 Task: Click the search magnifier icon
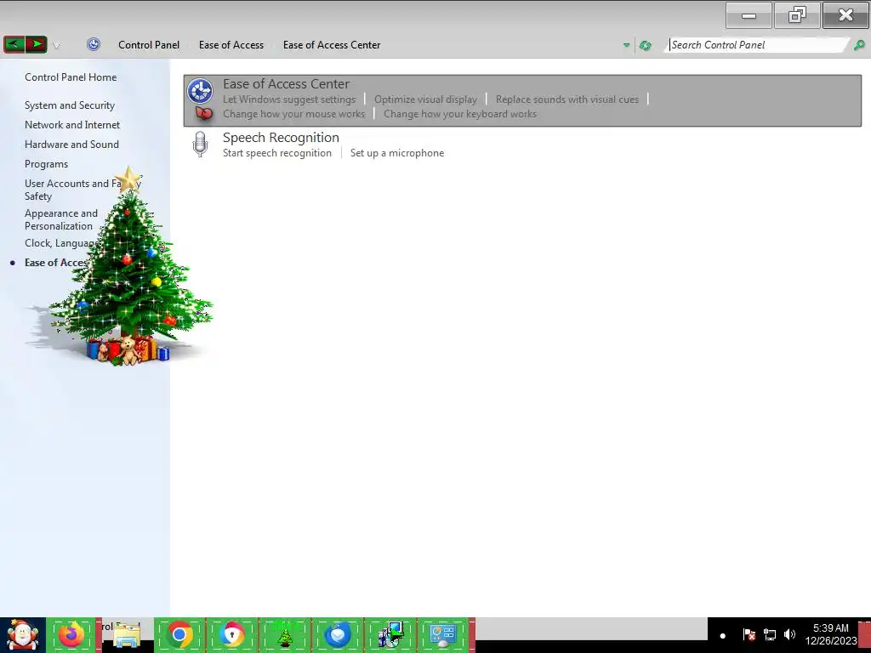[859, 46]
